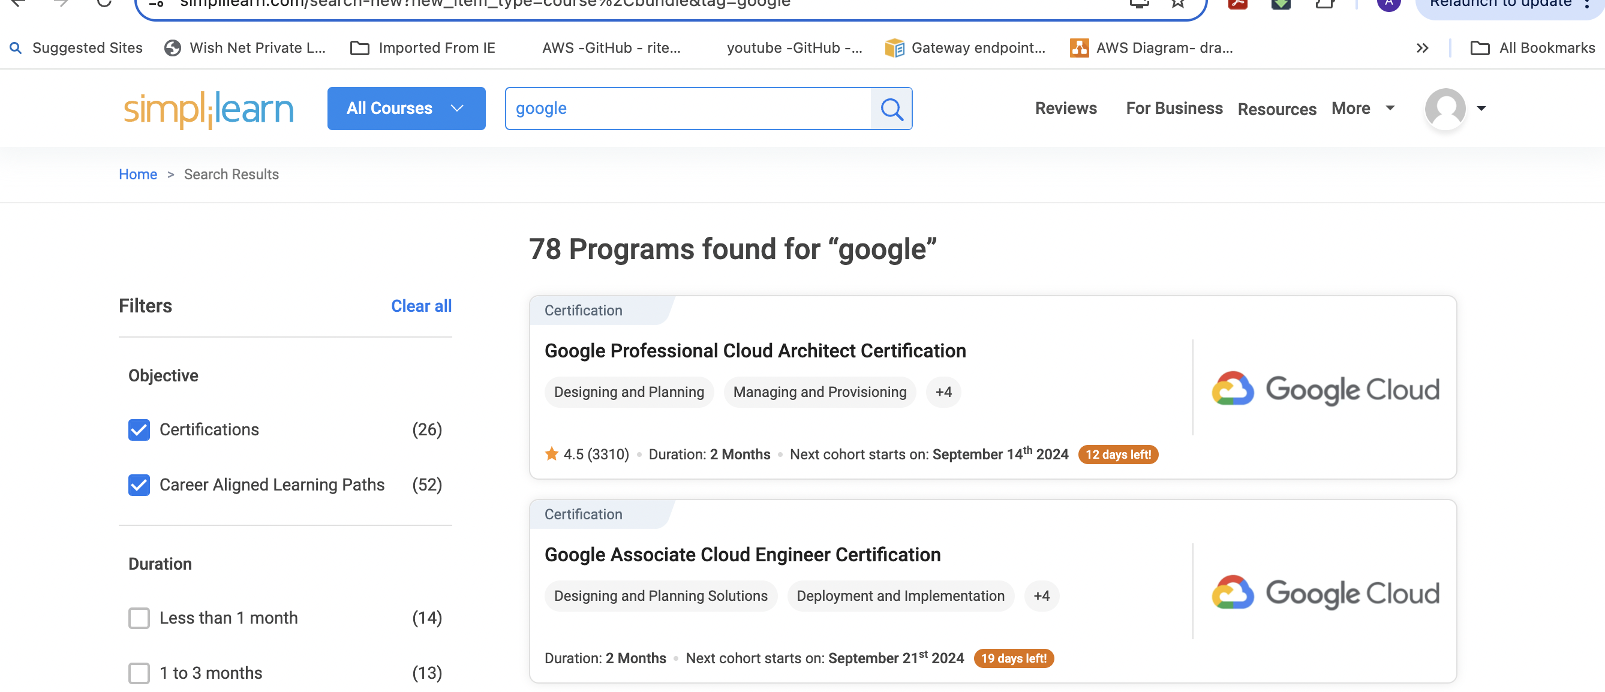The width and height of the screenshot is (1605, 692).
Task: Click the Managing and Provisioning tag
Action: [x=819, y=392]
